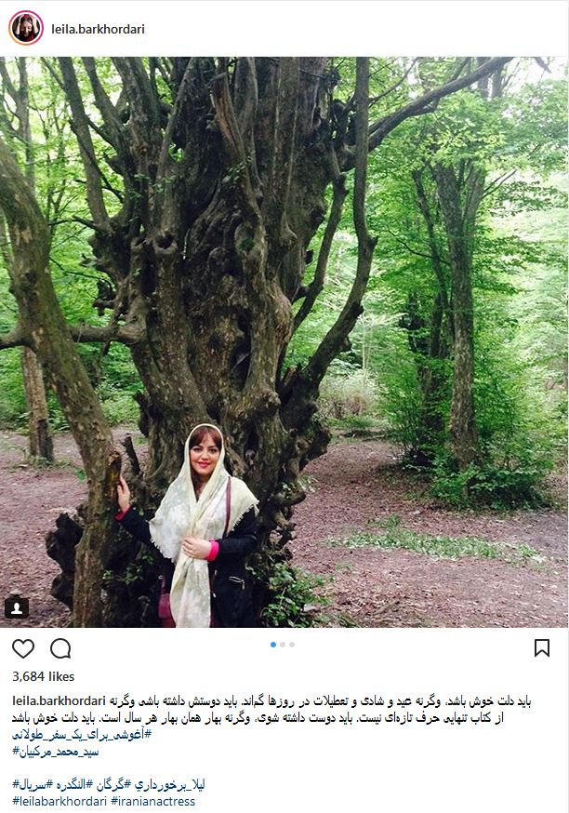Open the #leilabarkhordari hashtag
The width and height of the screenshot is (569, 813).
click(60, 801)
